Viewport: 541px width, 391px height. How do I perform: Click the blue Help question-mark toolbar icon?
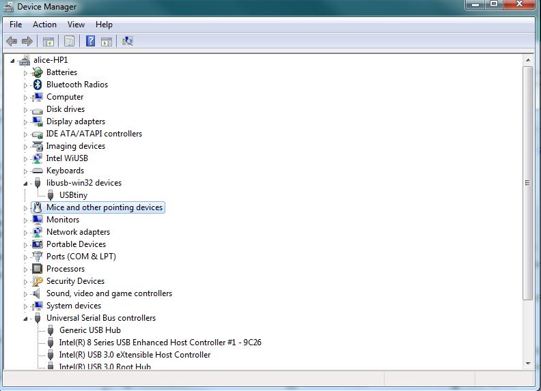[x=90, y=41]
